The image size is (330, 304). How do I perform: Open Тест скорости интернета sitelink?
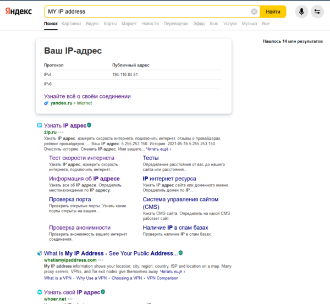[x=81, y=158]
